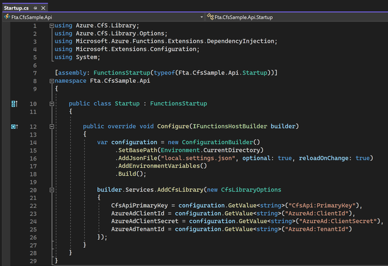This screenshot has height=266, width=388.
Task: Click line number 29
Action: pyautogui.click(x=33, y=261)
